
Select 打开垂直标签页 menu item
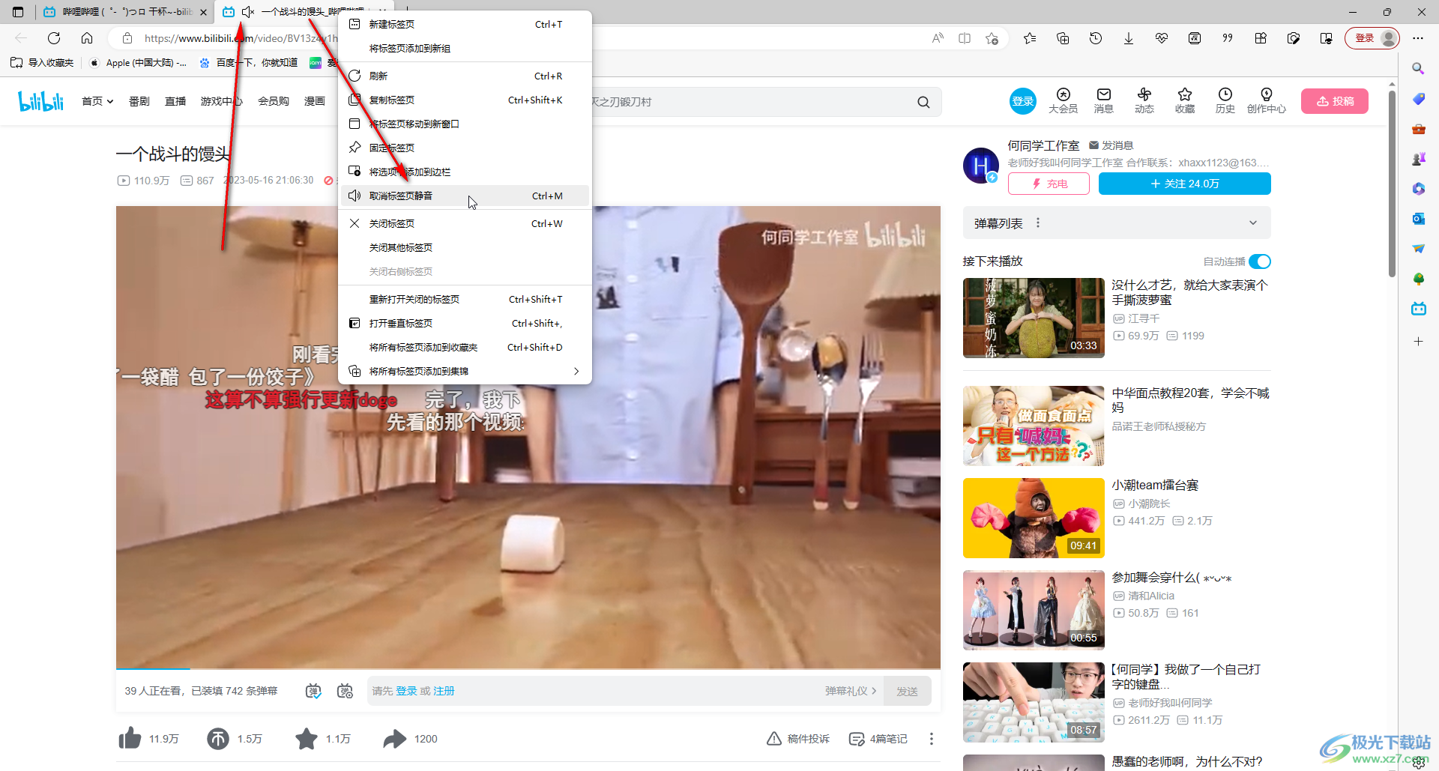(465, 323)
